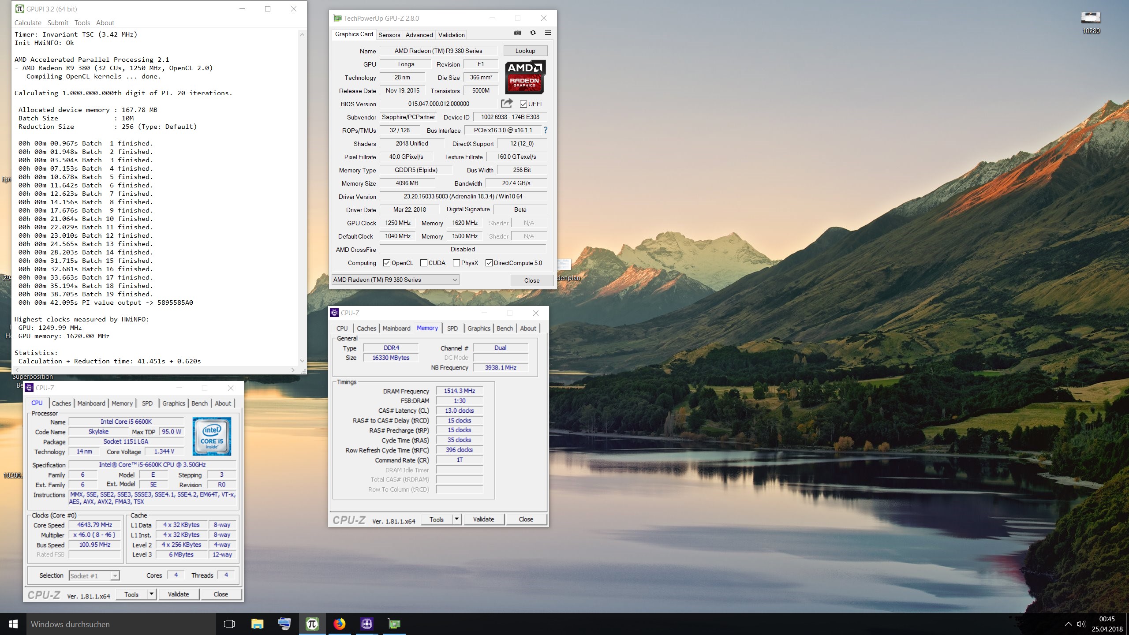Click the Lookup button in GPU-Z
This screenshot has height=635, width=1129.
tap(525, 51)
